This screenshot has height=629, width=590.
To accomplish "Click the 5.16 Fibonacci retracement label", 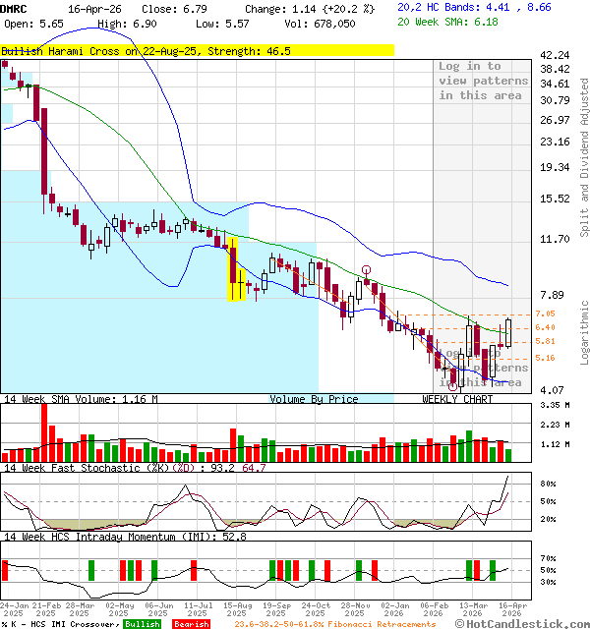I will 545,359.
